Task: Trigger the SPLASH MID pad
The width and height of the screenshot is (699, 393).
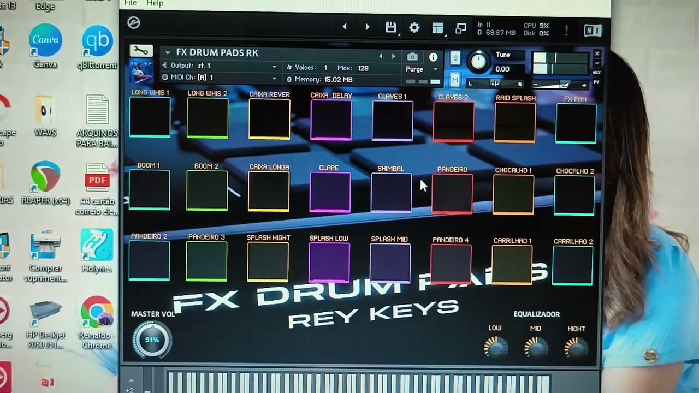Action: [x=390, y=264]
